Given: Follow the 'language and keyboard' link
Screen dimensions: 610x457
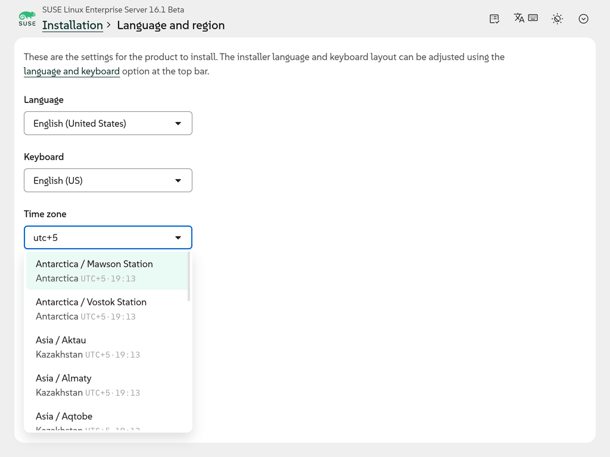Looking at the screenshot, I should [x=71, y=71].
